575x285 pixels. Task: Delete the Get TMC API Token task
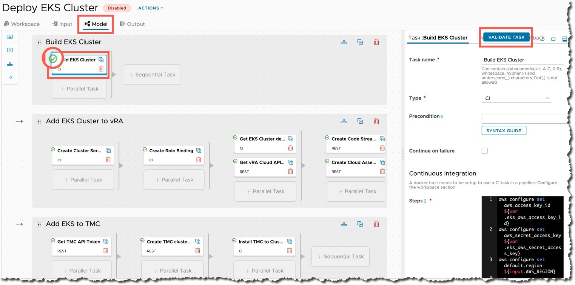coord(106,250)
